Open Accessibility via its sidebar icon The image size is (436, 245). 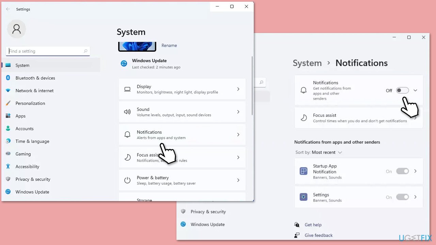click(8, 166)
